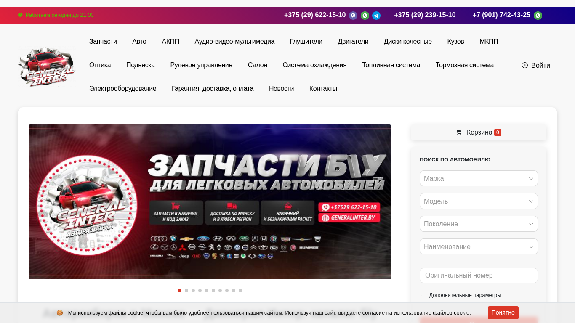Open the Рулевое управление category
575x323 pixels.
(x=201, y=65)
